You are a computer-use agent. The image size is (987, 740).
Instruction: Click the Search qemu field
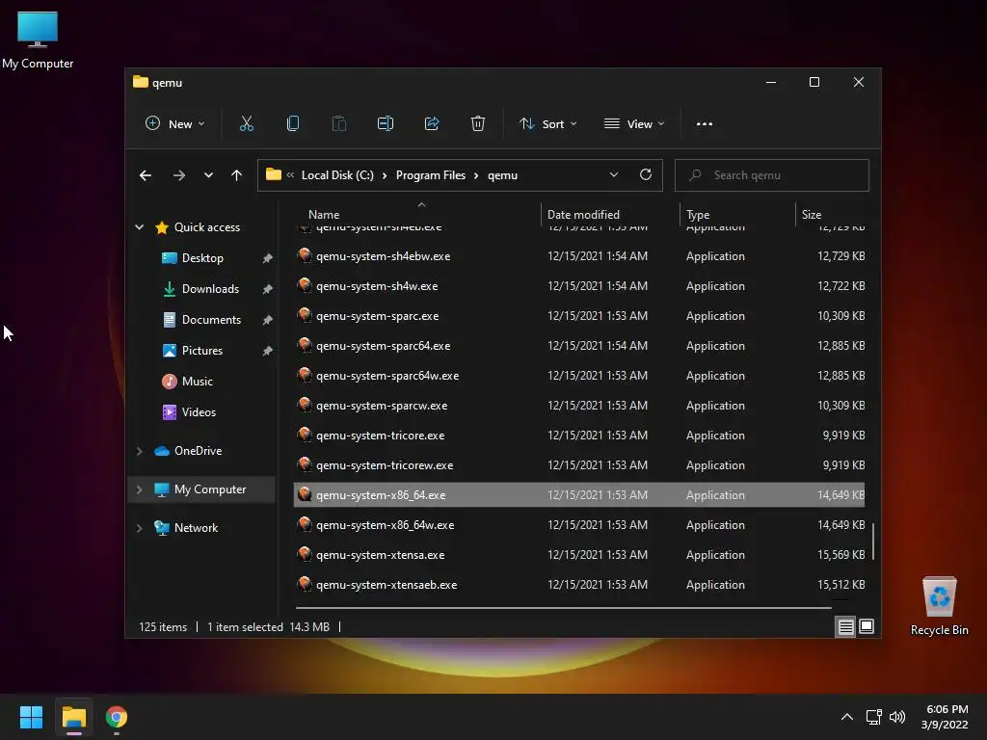point(772,175)
